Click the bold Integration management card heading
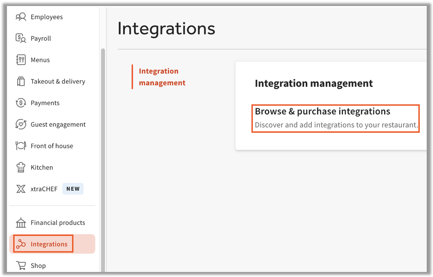The width and height of the screenshot is (433, 277). (x=314, y=84)
